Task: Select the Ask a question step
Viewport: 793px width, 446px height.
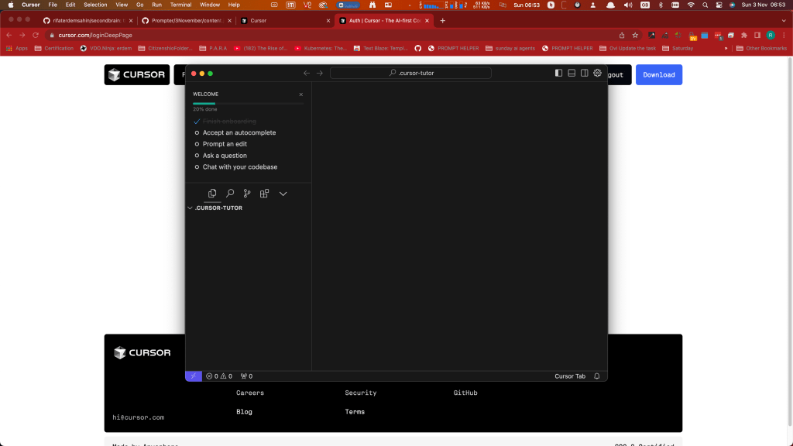Action: tap(225, 156)
